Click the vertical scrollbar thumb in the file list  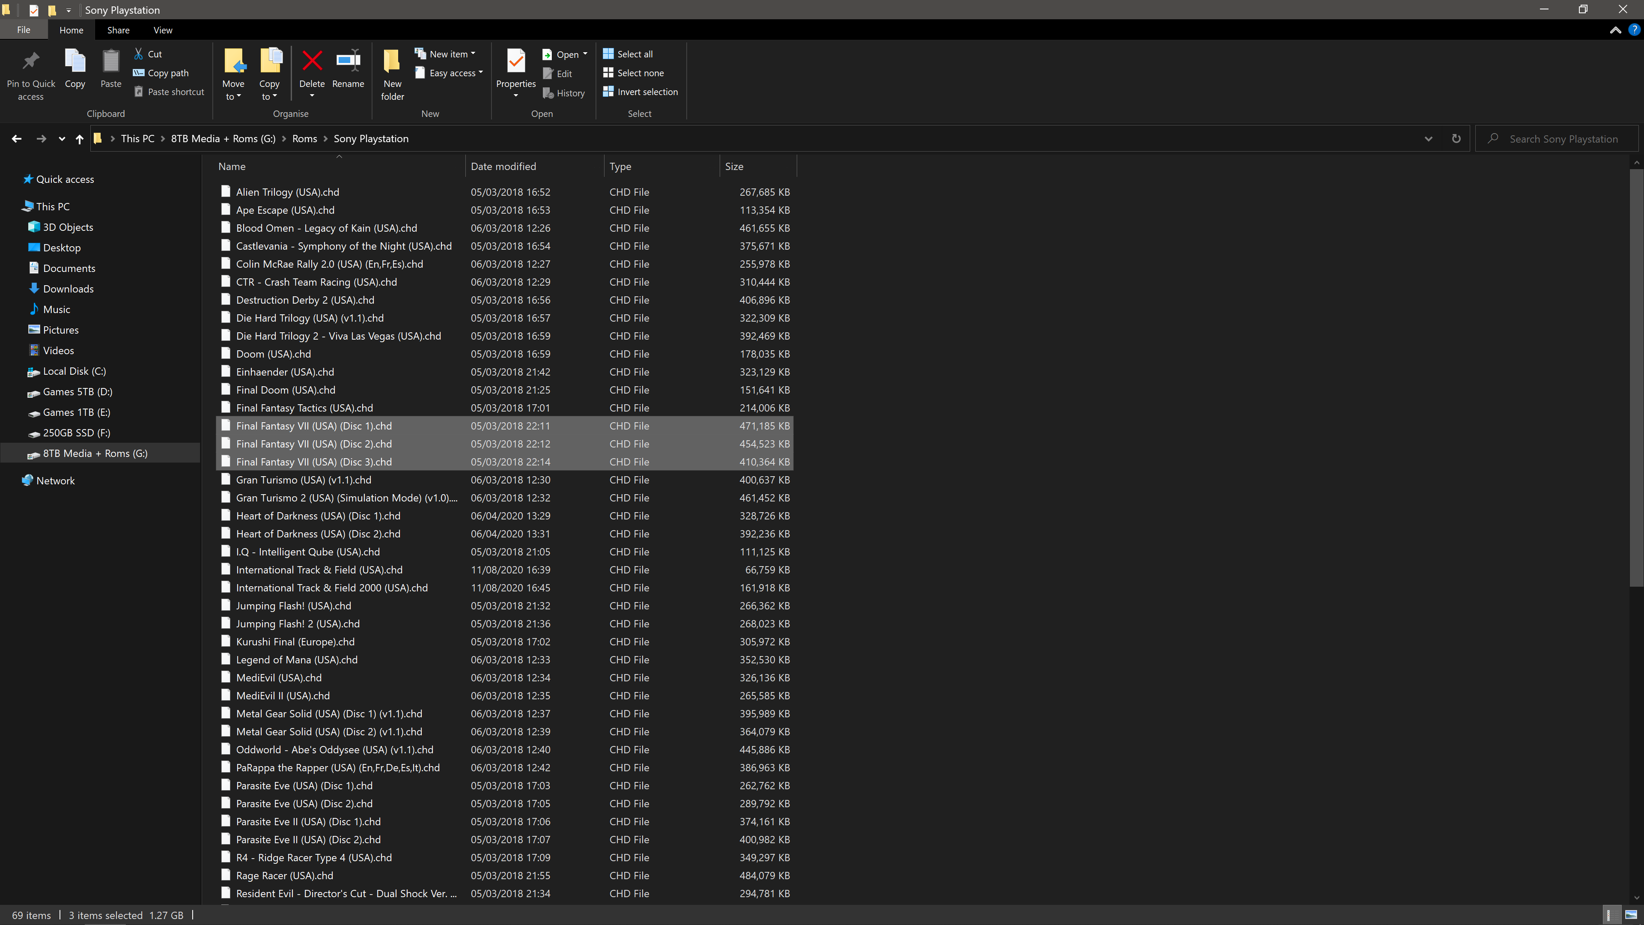coord(1636,377)
